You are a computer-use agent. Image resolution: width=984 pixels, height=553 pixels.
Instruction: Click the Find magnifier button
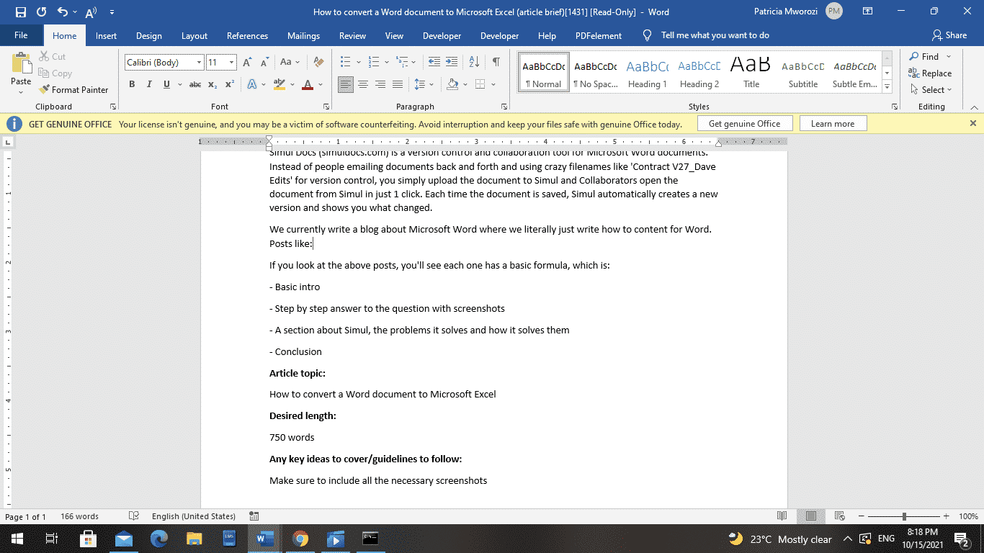924,56
